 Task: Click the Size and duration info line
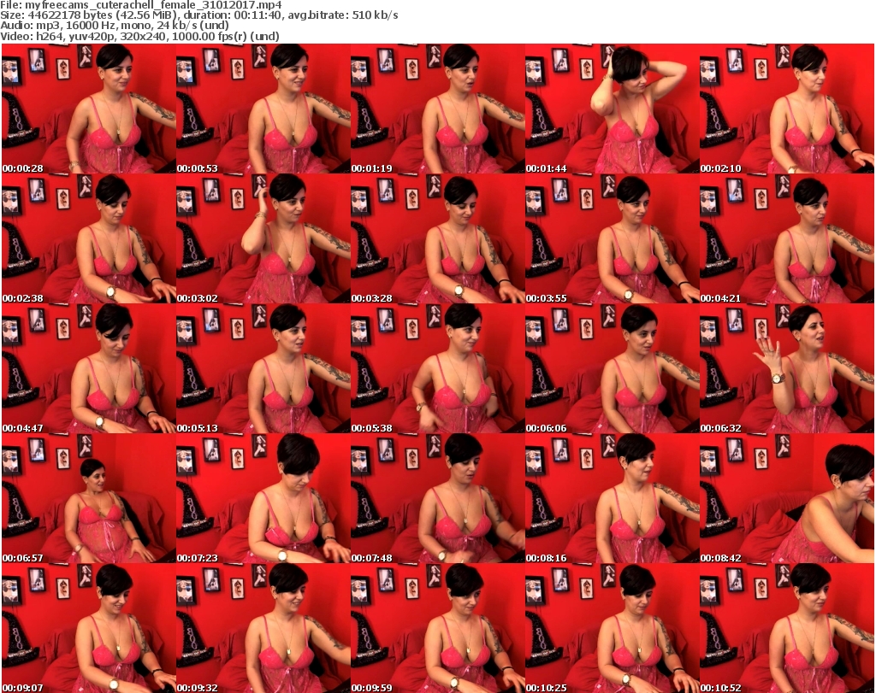click(x=198, y=15)
